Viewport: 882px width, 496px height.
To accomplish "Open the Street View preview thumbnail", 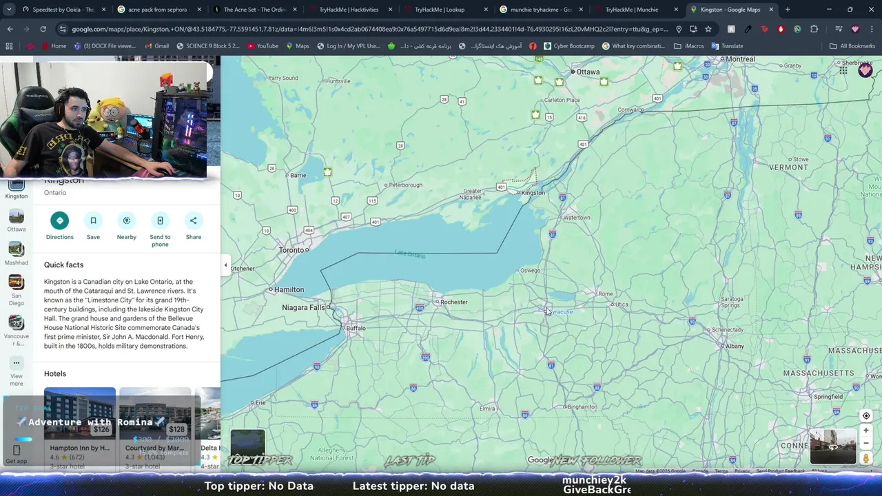I will pyautogui.click(x=832, y=446).
